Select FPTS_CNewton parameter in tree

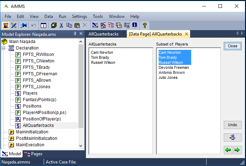[39, 61]
